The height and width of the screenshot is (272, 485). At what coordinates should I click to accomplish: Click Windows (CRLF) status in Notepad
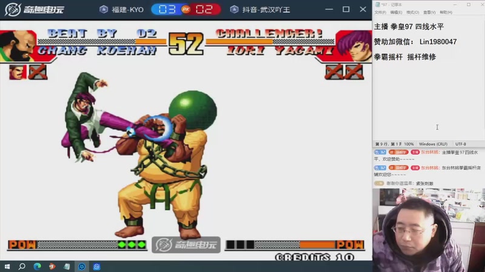(x=433, y=144)
